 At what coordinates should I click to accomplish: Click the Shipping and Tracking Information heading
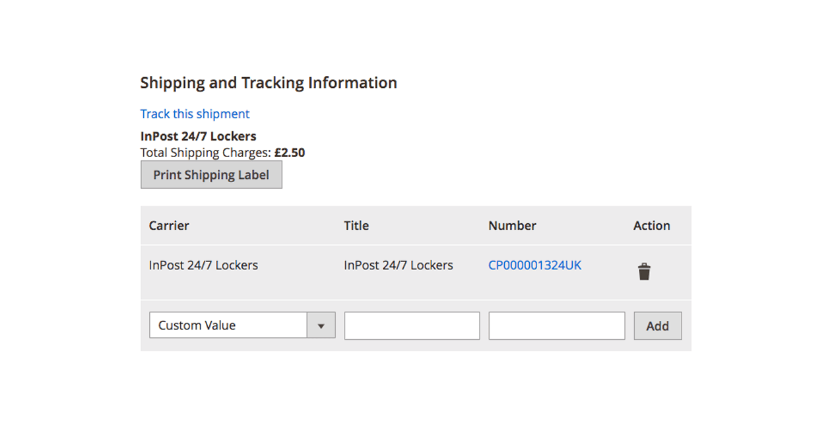click(269, 83)
